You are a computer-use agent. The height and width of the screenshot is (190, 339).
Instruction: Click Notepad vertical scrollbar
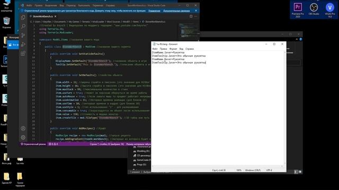tap(285, 108)
